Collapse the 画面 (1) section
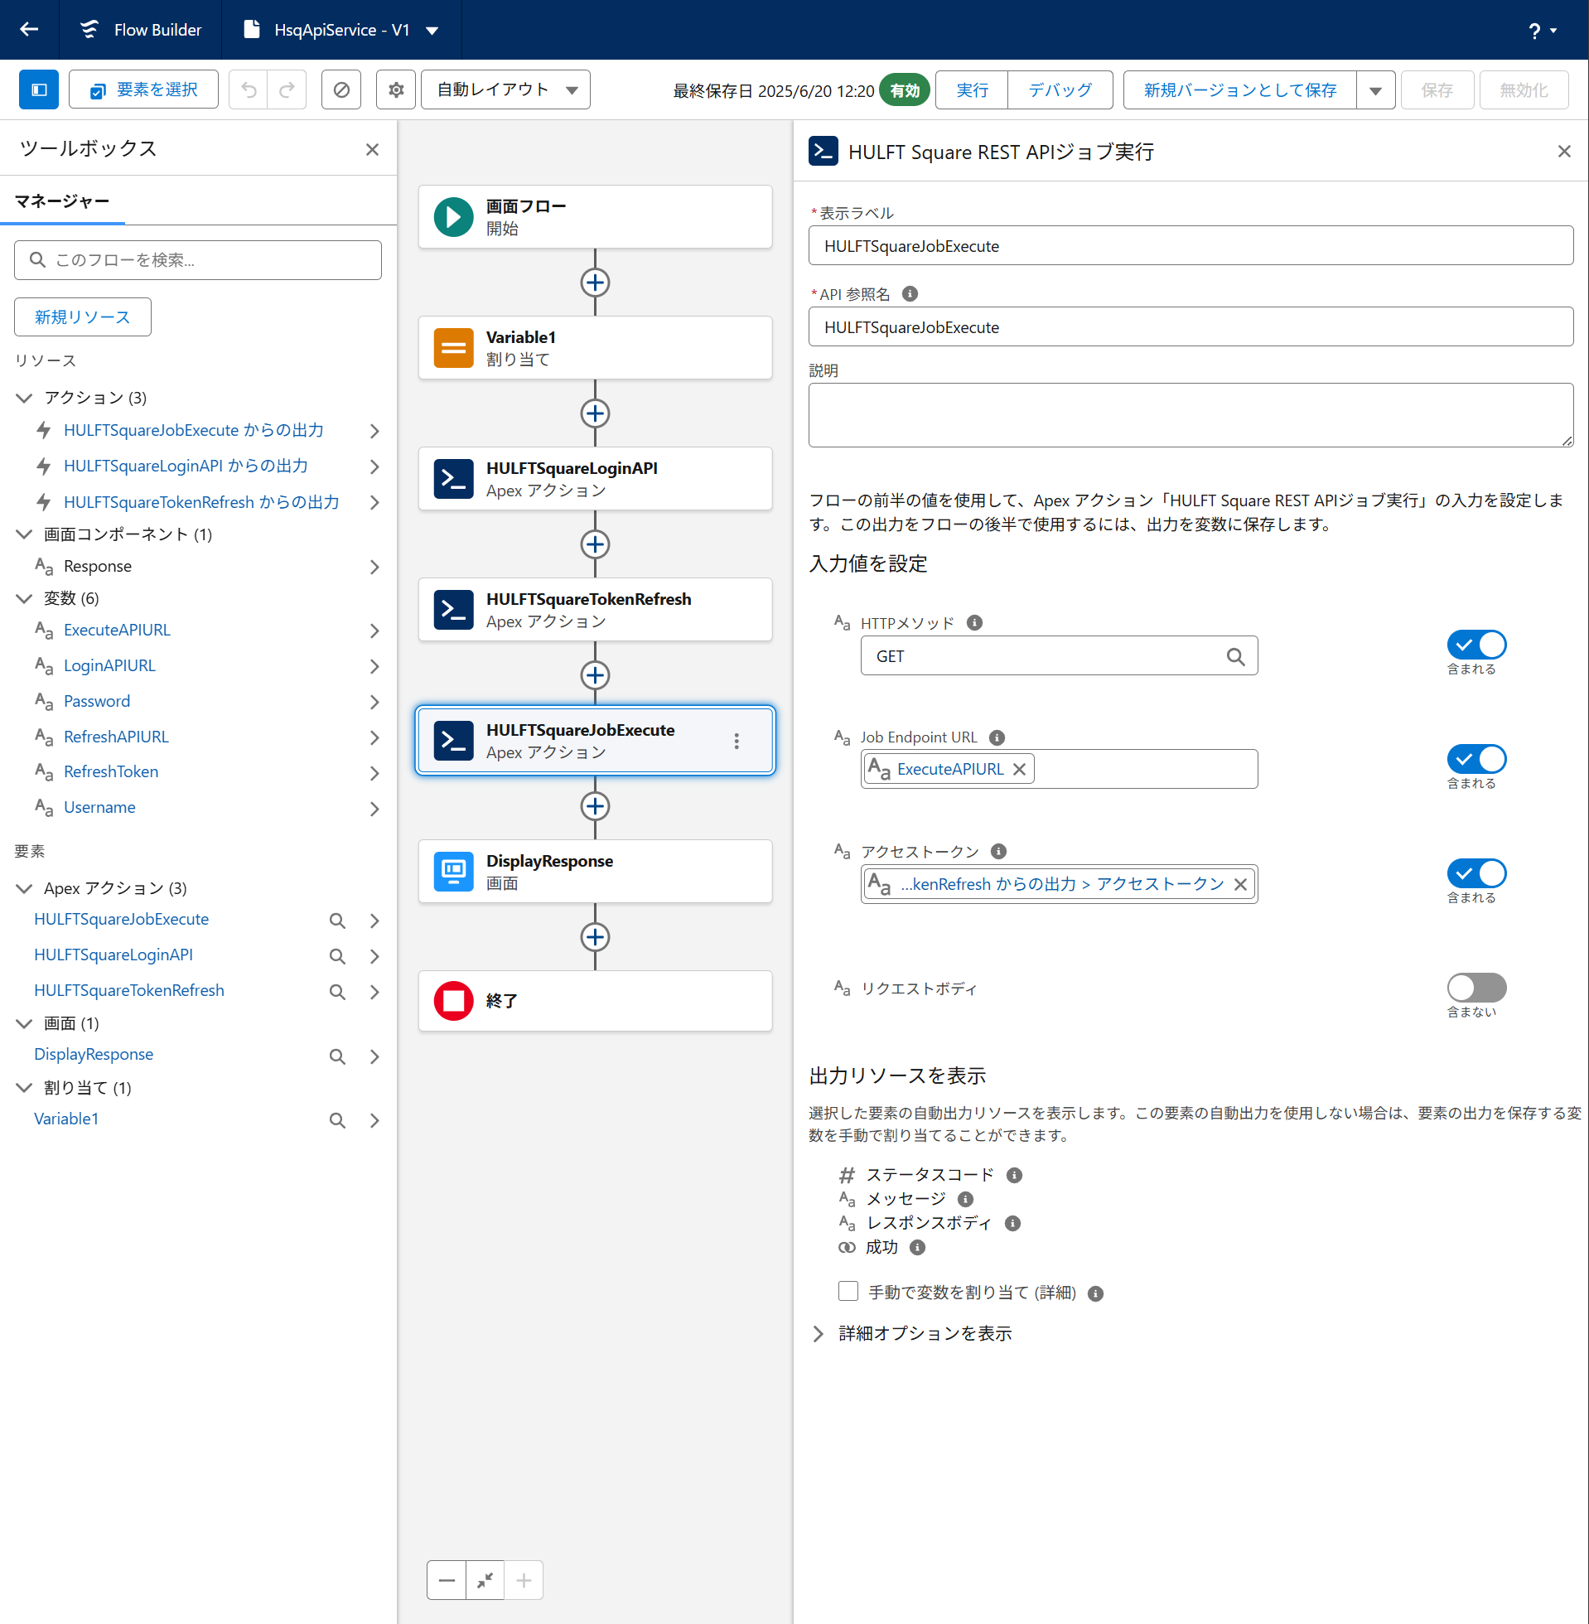This screenshot has width=1589, height=1624. (x=24, y=1024)
